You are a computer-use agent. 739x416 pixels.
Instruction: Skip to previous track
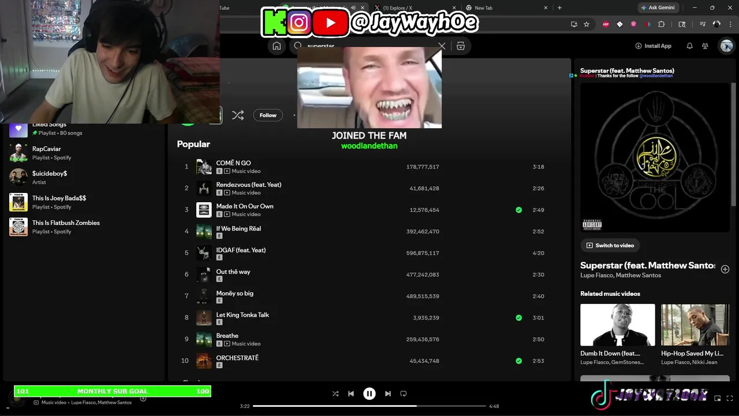click(x=351, y=393)
